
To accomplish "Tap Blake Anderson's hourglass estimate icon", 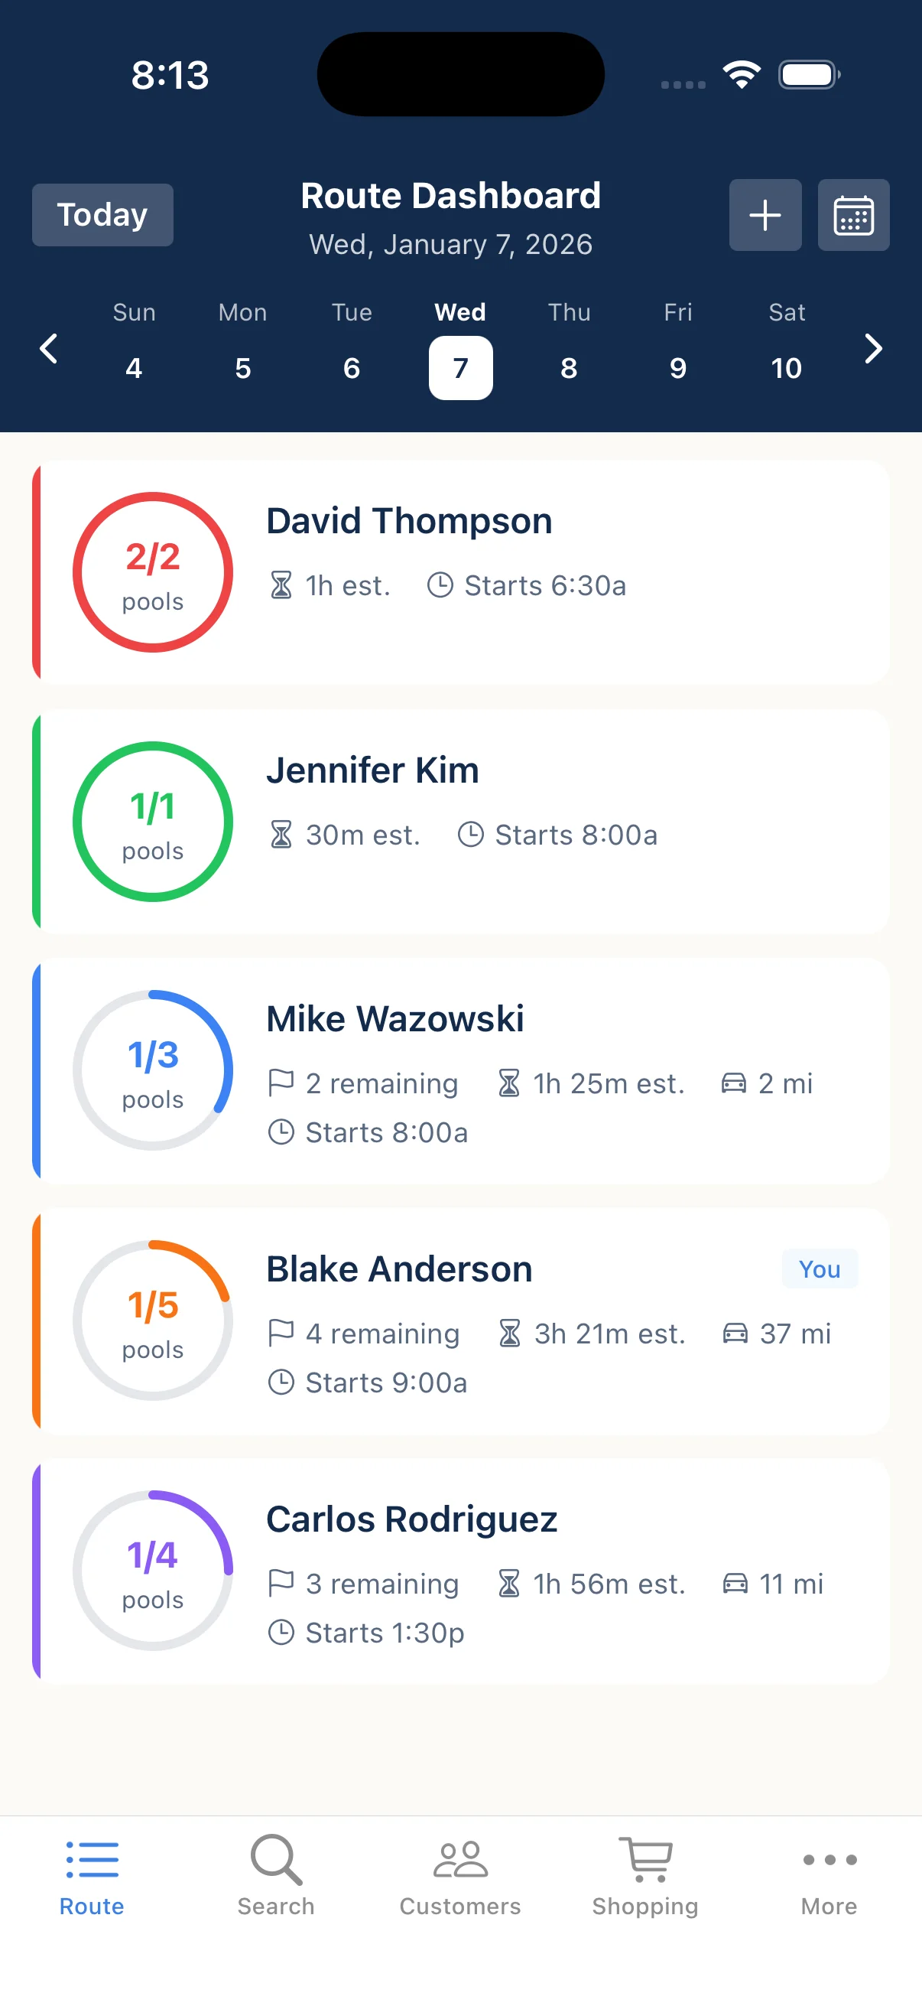I will [509, 1334].
